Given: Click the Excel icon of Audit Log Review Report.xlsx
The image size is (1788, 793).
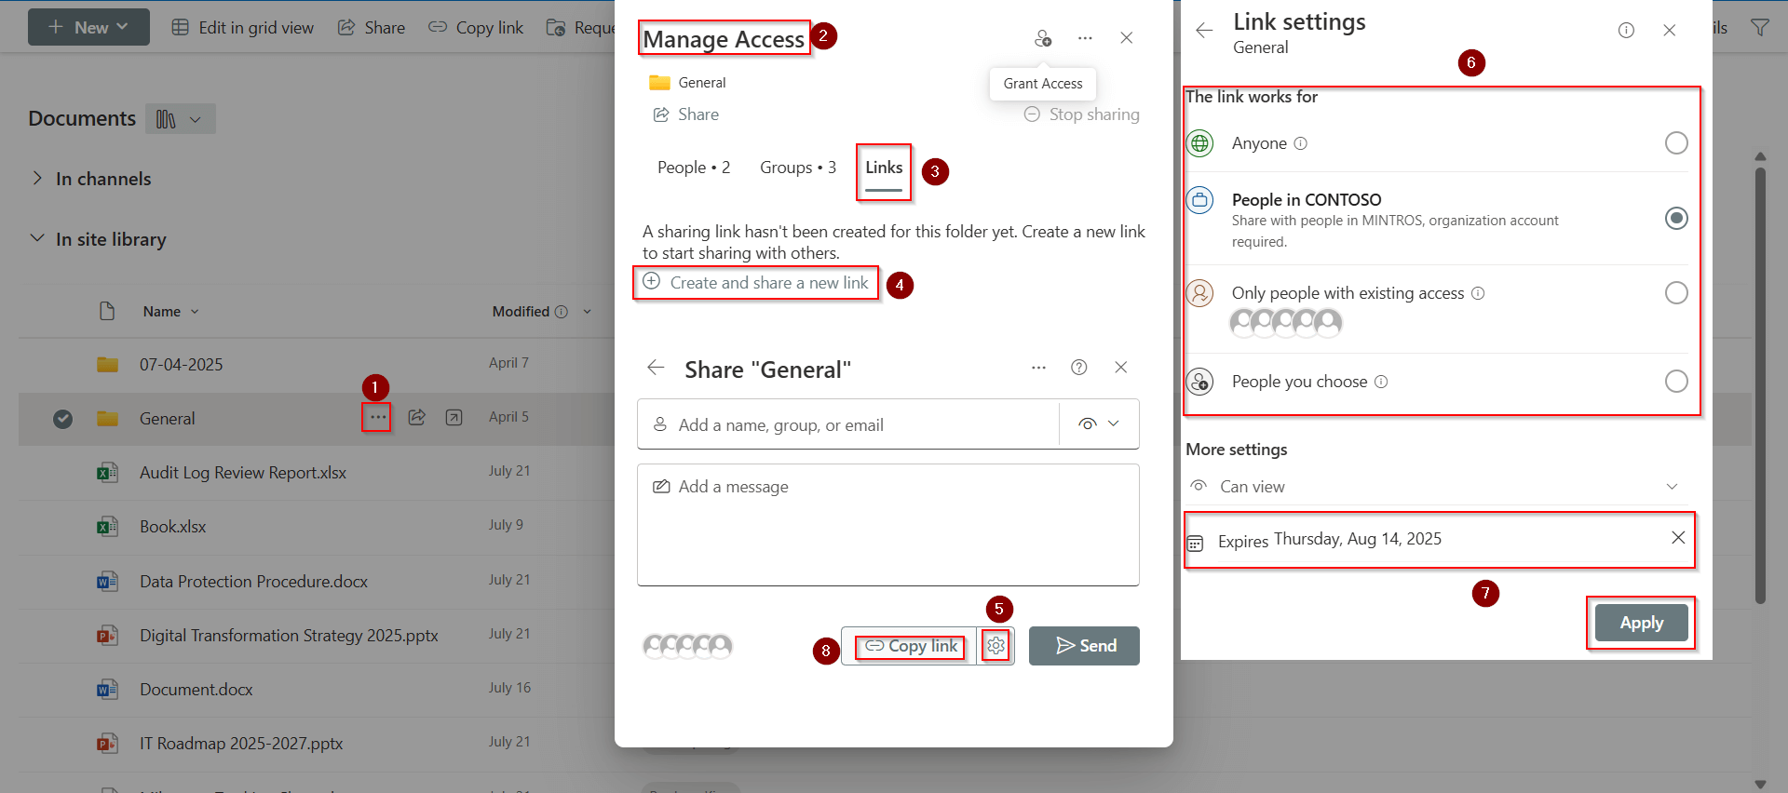Looking at the screenshot, I should [107, 473].
